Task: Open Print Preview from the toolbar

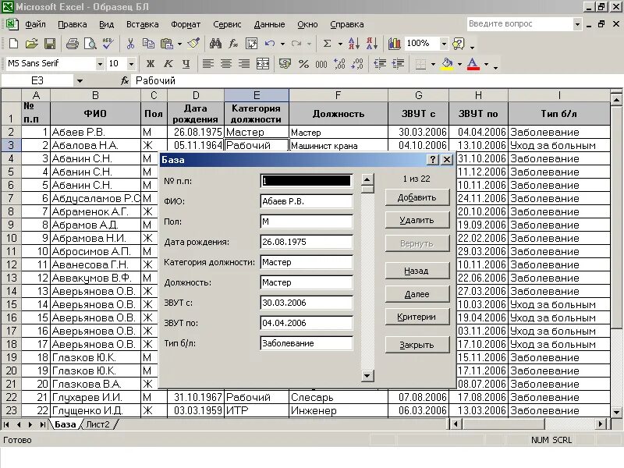Action: coord(90,44)
